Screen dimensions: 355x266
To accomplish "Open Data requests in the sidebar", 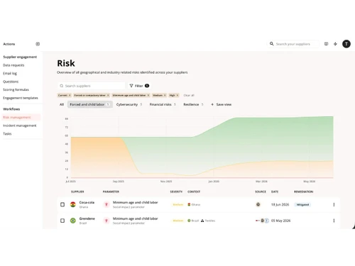I will (13, 65).
